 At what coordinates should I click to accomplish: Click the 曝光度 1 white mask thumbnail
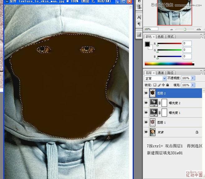click(164, 112)
